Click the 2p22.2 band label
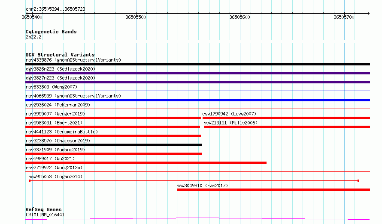Image resolution: width=382 pixels, height=224 pixels. coord(33,37)
